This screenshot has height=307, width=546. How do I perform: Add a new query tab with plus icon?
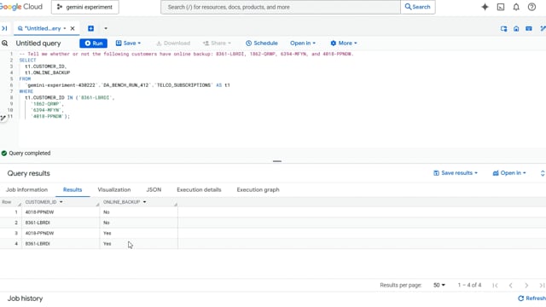91,28
